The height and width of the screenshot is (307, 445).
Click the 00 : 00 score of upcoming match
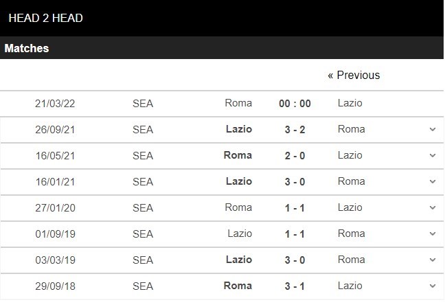295,103
